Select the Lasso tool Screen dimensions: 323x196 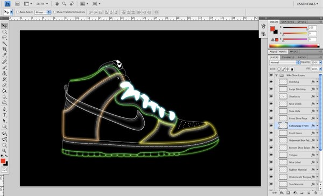click(4, 38)
